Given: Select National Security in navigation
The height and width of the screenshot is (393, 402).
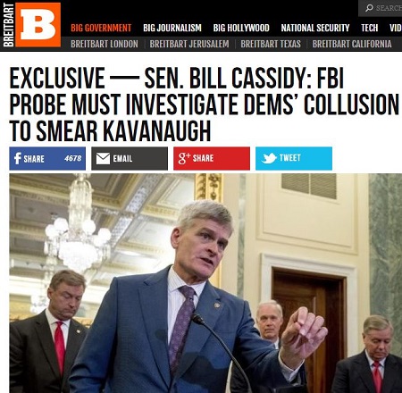Looking at the screenshot, I should coord(315,28).
